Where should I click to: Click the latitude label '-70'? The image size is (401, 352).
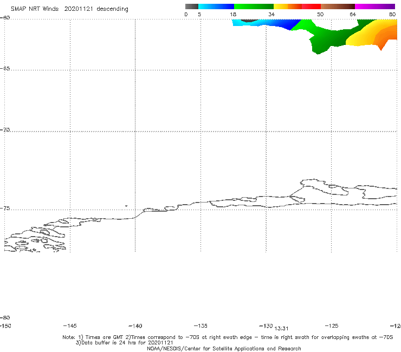coord(5,130)
